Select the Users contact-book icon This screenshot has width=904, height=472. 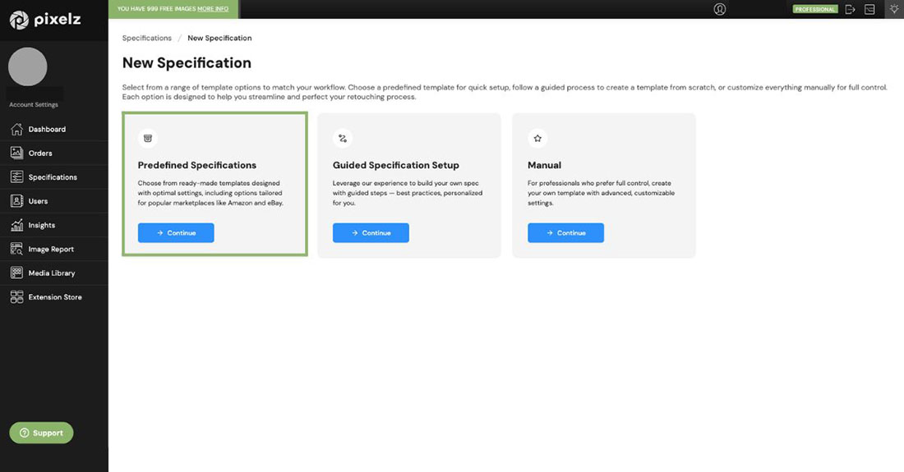(x=16, y=201)
